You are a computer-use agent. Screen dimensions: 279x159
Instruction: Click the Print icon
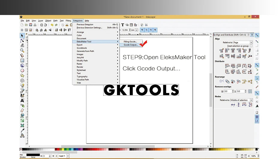tap(35, 25)
